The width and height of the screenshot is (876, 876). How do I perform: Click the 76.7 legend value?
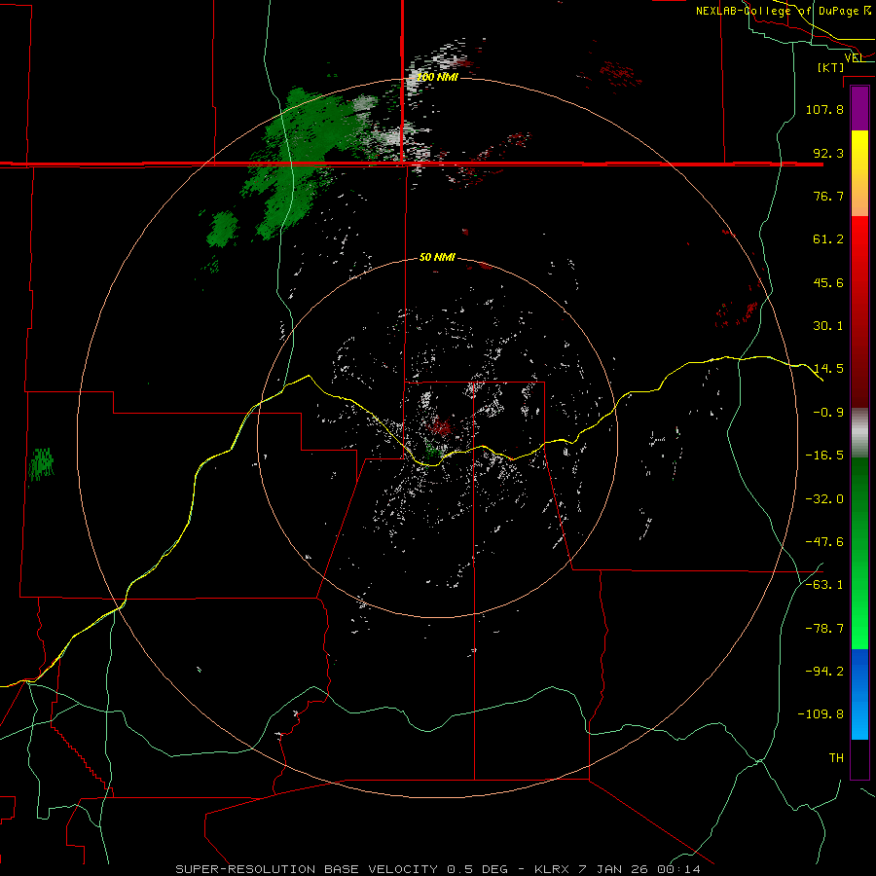[828, 196]
